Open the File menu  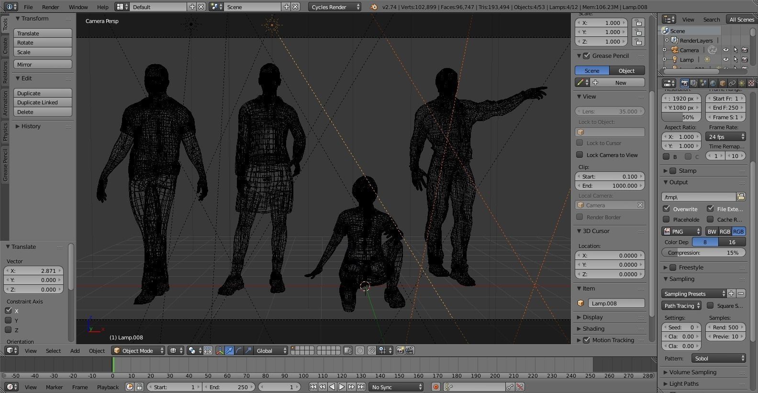click(x=28, y=7)
